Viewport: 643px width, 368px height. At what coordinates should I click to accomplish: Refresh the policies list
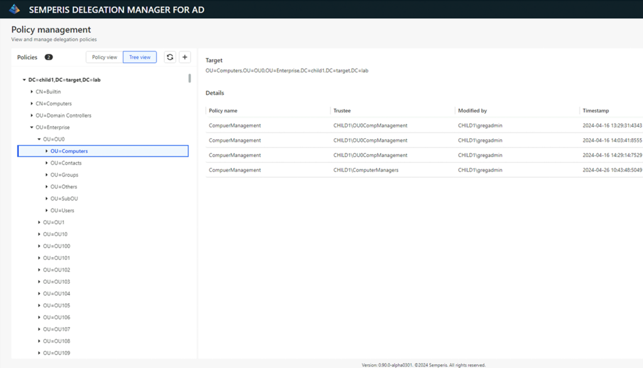click(170, 57)
